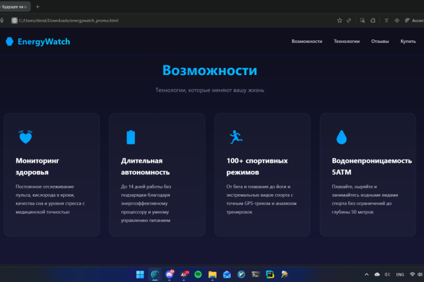This screenshot has width=424, height=282.
Task: Click the share link icon in toolbar
Action: tap(349, 21)
